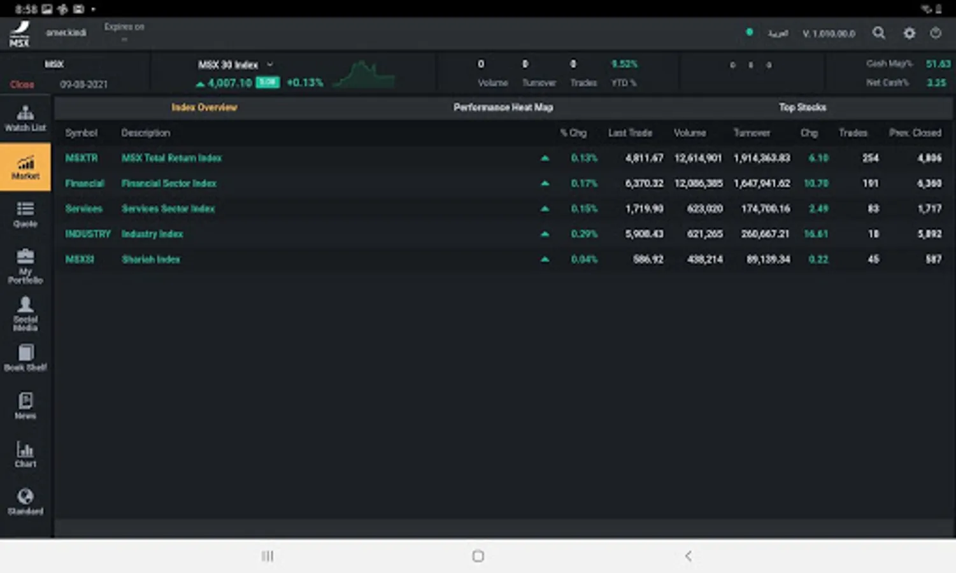Click the Close market status label
Screen dimensions: 956x573
(x=22, y=85)
